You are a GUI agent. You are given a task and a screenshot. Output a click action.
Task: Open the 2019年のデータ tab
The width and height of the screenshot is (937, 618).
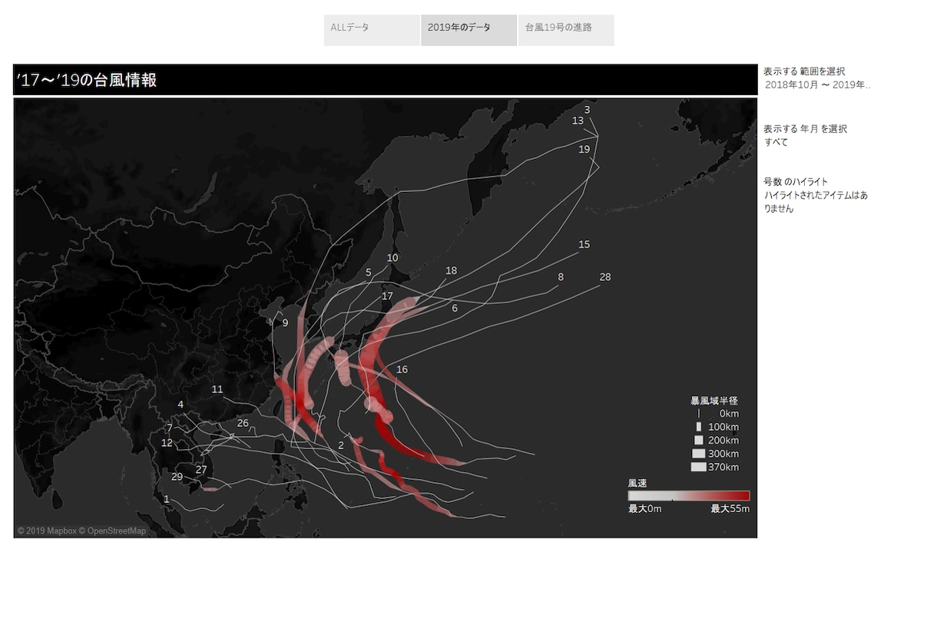point(468,30)
